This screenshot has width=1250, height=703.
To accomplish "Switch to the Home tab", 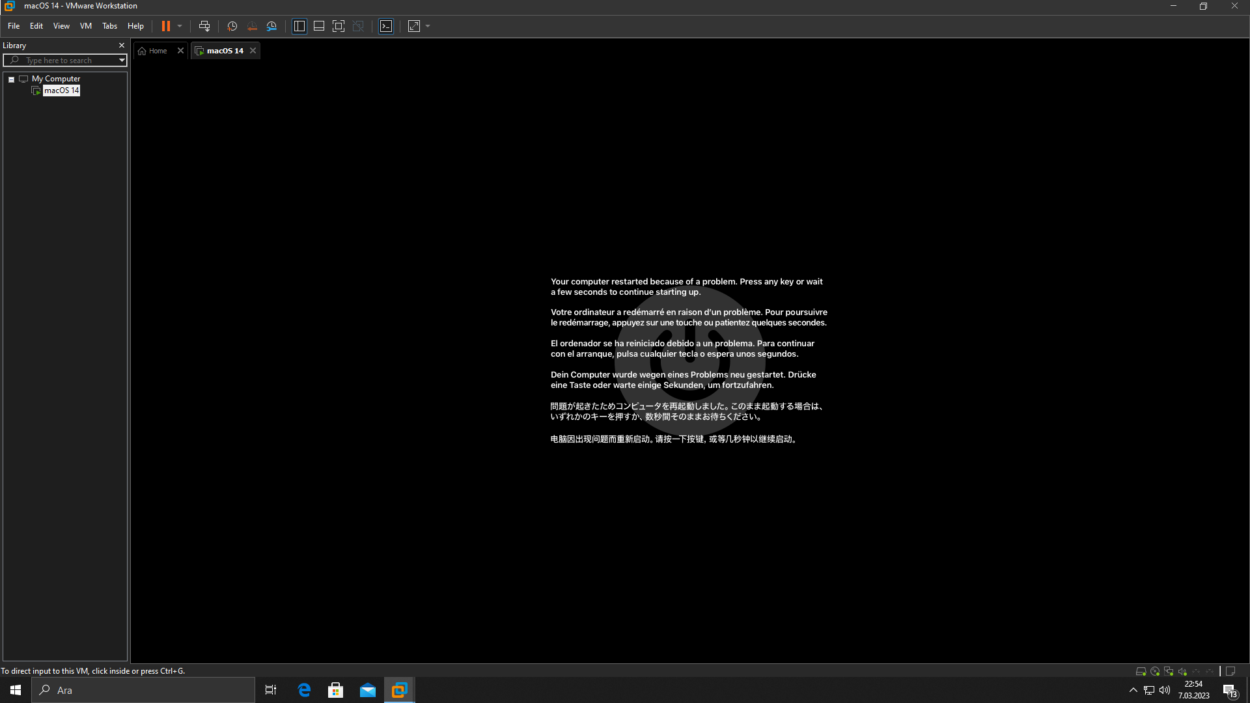I will tap(157, 51).
